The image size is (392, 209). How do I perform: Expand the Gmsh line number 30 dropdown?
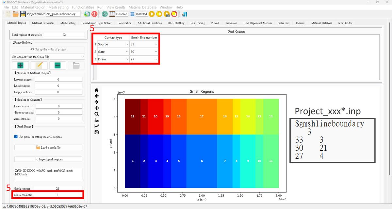coord(144,52)
